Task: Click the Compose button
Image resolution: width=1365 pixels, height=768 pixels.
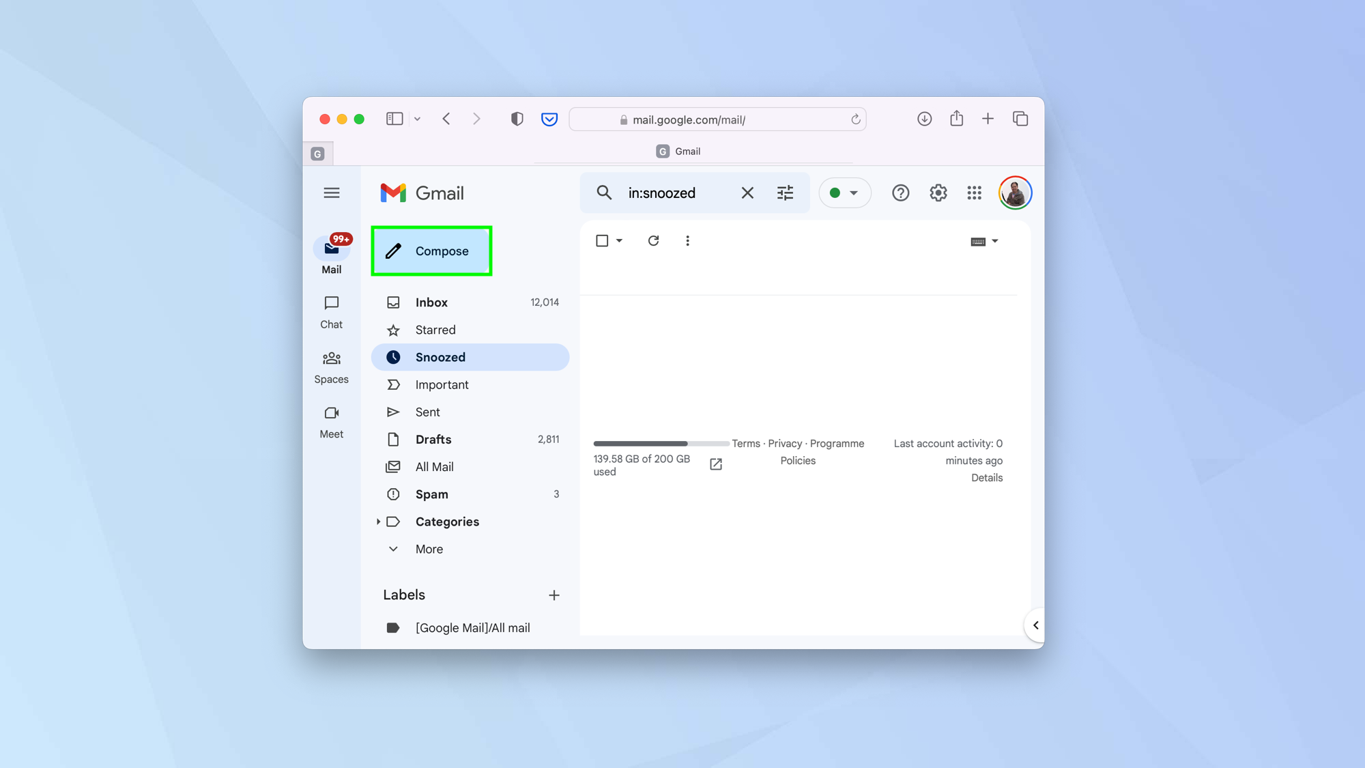Action: (x=432, y=251)
